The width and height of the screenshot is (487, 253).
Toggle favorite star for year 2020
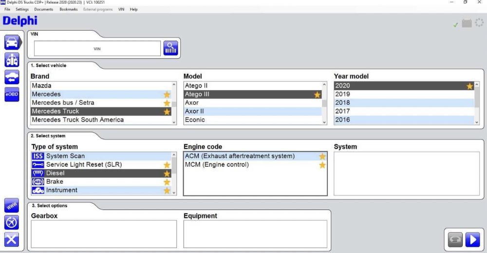469,86
